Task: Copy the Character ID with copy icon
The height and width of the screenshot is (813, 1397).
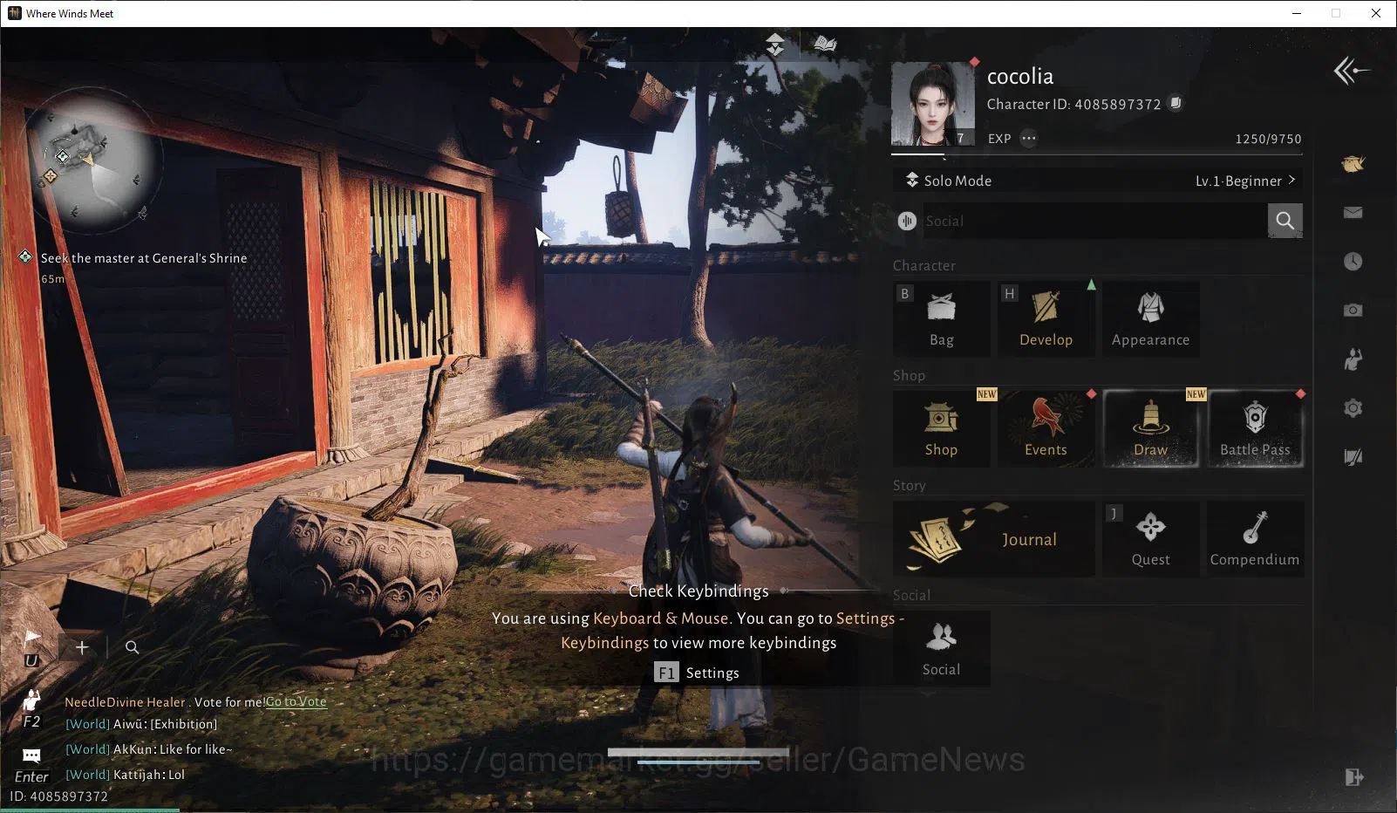Action: pos(1176,104)
